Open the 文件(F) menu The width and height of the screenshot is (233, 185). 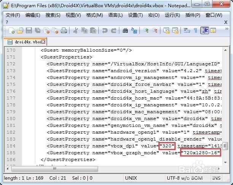(13, 15)
